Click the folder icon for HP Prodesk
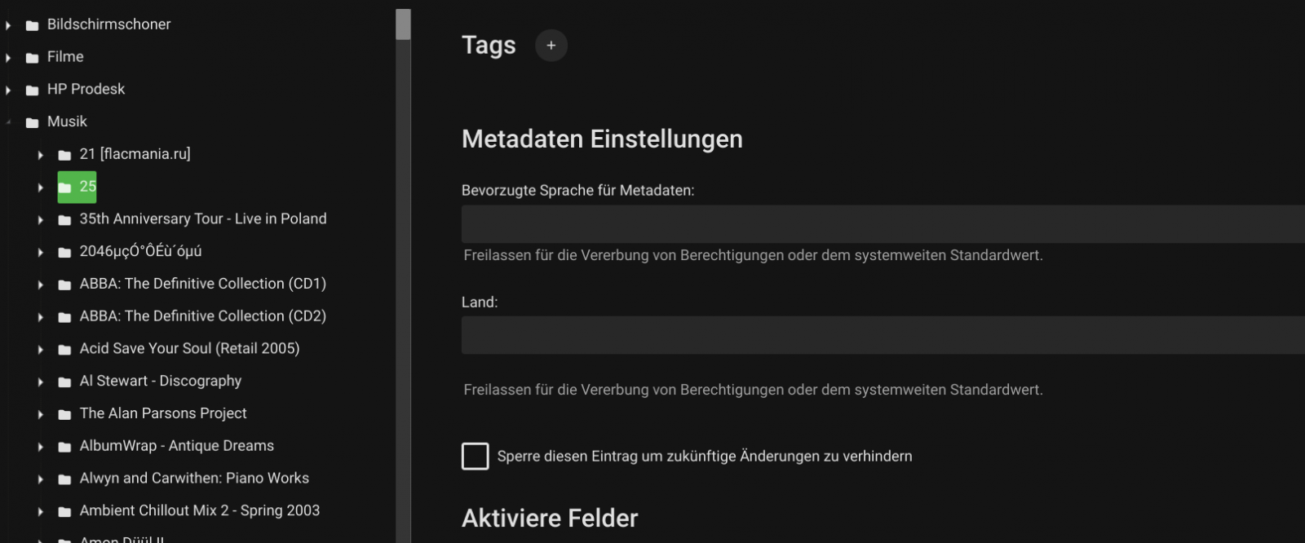The height and width of the screenshot is (543, 1305). [x=31, y=89]
